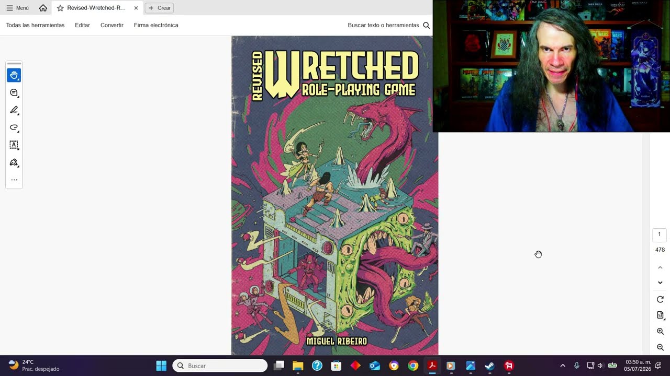670x376 pixels.
Task: Open the weather widget 24°C
Action: click(34, 366)
